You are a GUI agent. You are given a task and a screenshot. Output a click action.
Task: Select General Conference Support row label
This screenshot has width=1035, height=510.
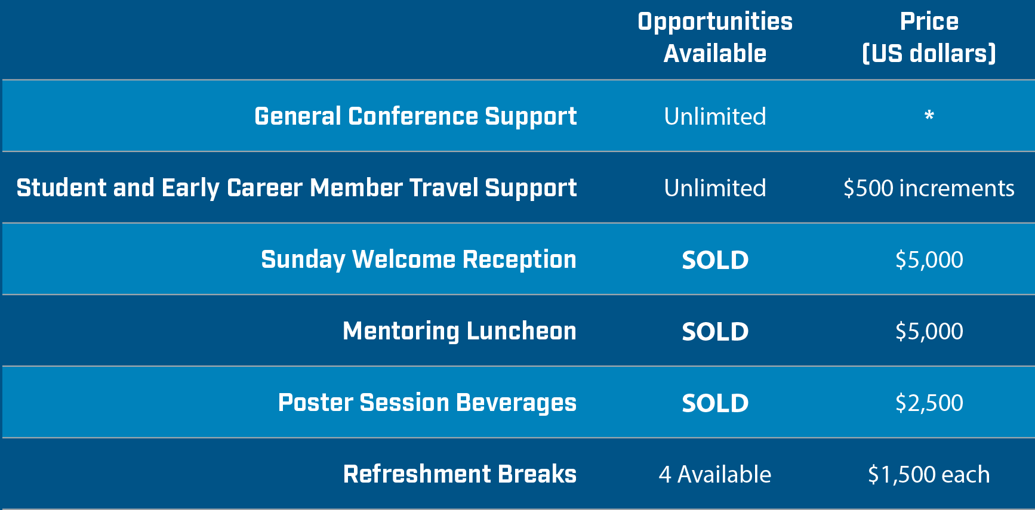415,117
